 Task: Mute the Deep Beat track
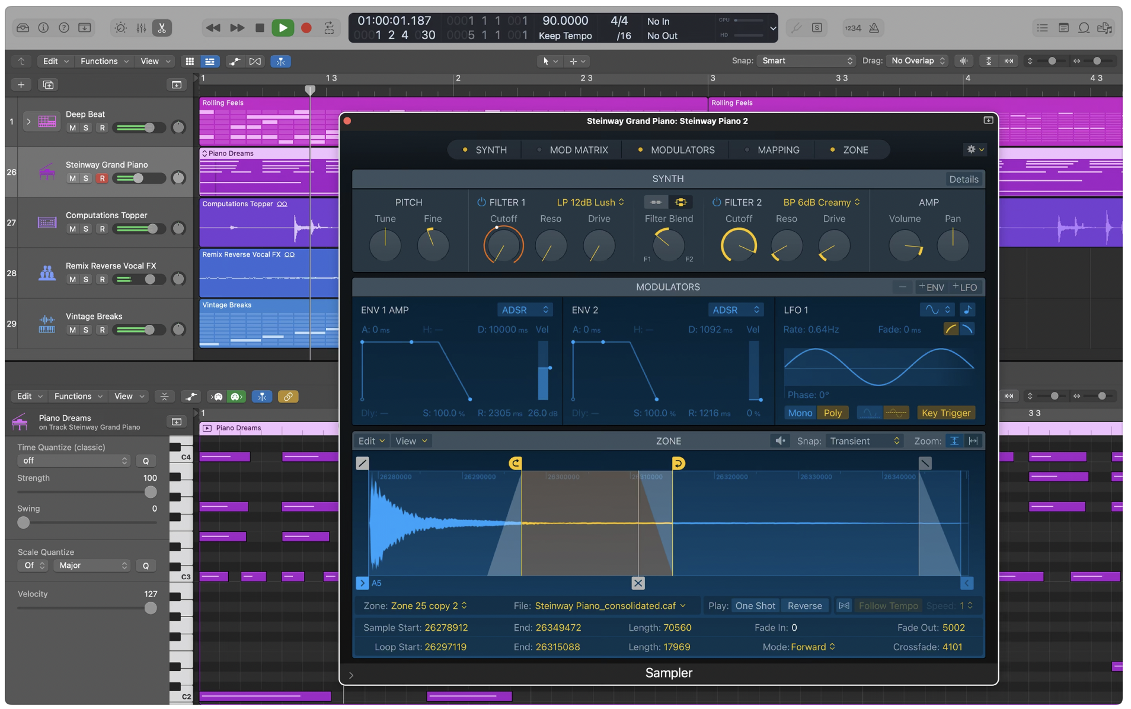coord(72,128)
